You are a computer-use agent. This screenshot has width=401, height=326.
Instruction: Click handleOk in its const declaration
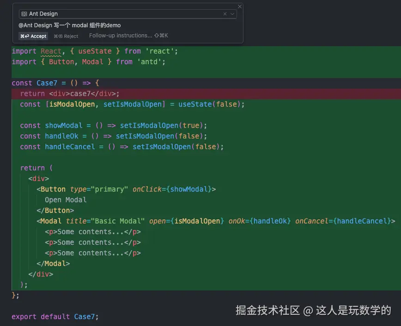click(x=61, y=136)
